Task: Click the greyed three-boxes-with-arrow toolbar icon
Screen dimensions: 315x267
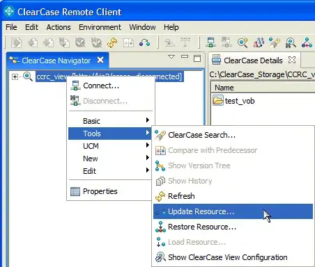Action: point(185,42)
